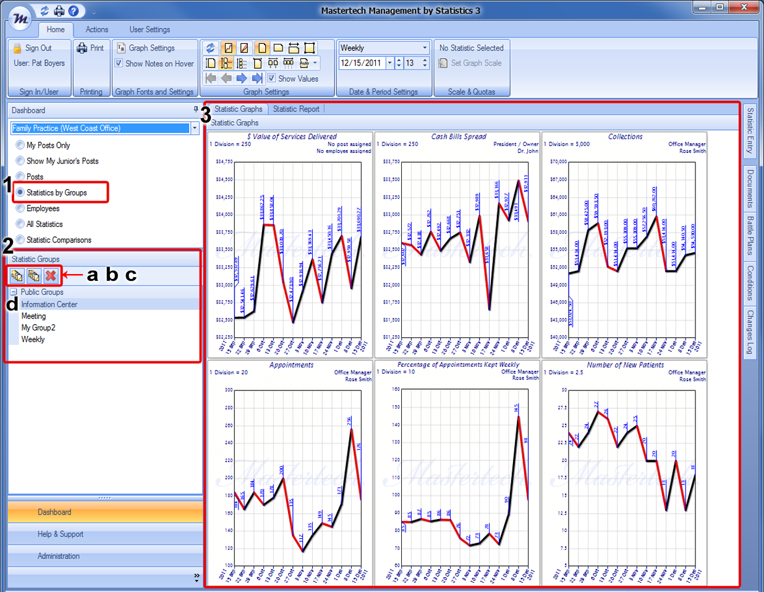Select the Employees radio button

pos(20,208)
